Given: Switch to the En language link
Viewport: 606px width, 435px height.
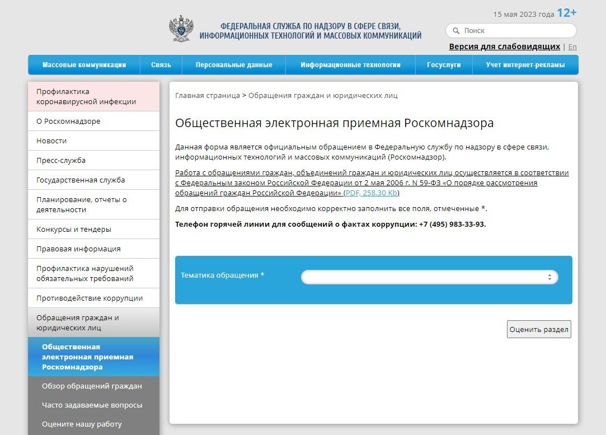Looking at the screenshot, I should [572, 47].
